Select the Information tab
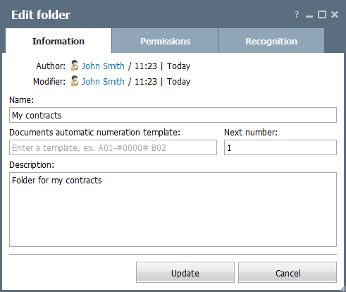Screen dimensions: 346x292 (58, 41)
